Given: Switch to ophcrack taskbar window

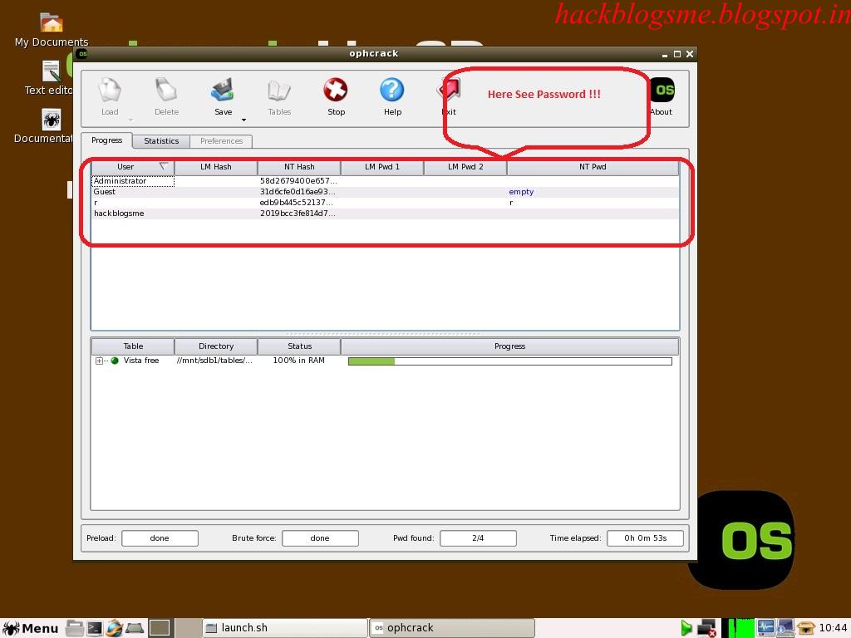Looking at the screenshot, I should point(452,628).
